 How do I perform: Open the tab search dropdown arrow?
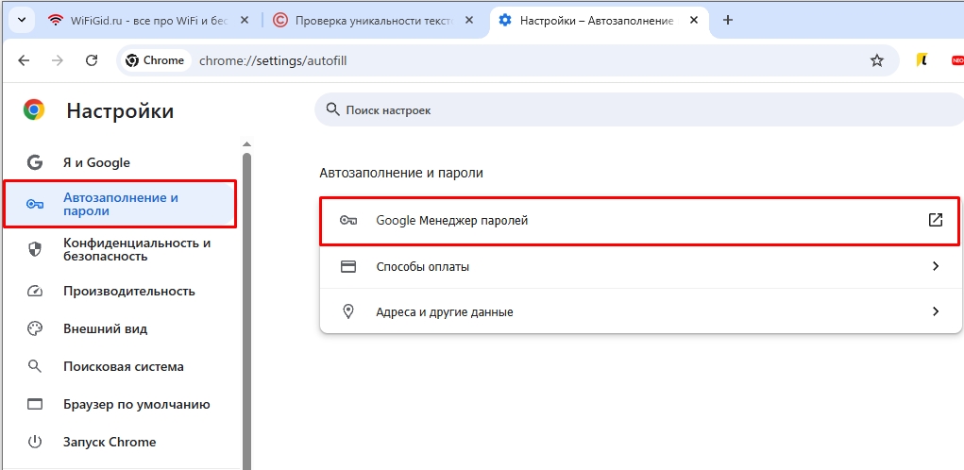22,20
